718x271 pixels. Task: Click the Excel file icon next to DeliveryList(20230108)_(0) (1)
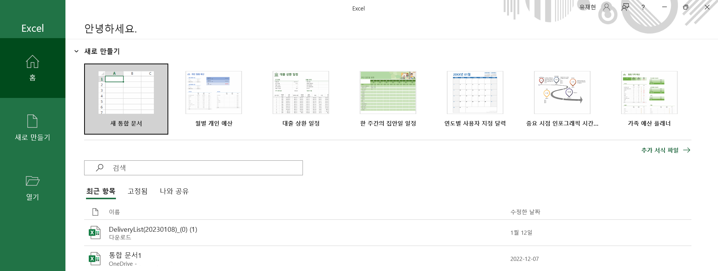click(x=95, y=232)
